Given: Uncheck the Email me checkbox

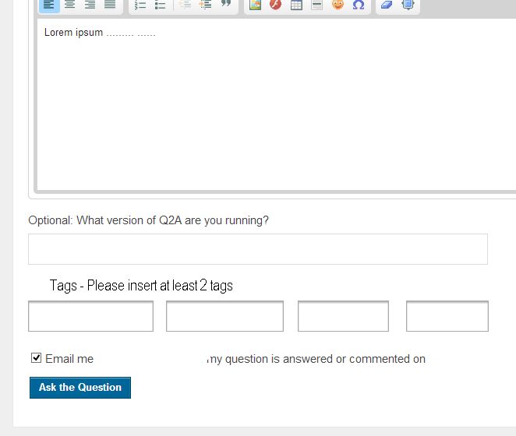Looking at the screenshot, I should (x=36, y=358).
